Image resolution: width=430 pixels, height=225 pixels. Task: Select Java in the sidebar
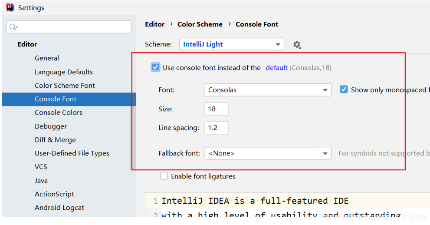(41, 181)
